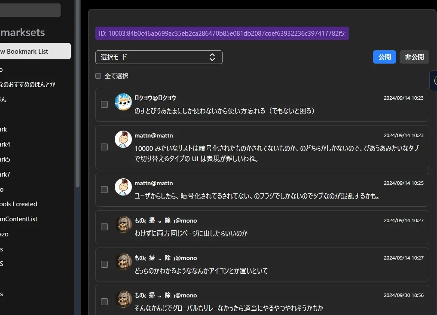Click mono's avatar on the second 10:27 post

coord(123,262)
